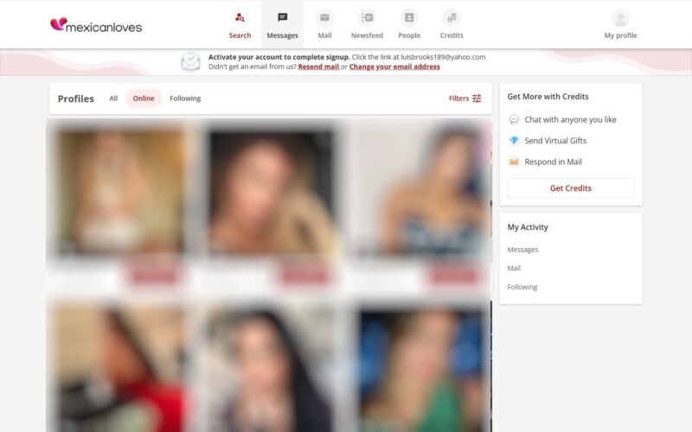Click Change your email address link

pyautogui.click(x=394, y=67)
